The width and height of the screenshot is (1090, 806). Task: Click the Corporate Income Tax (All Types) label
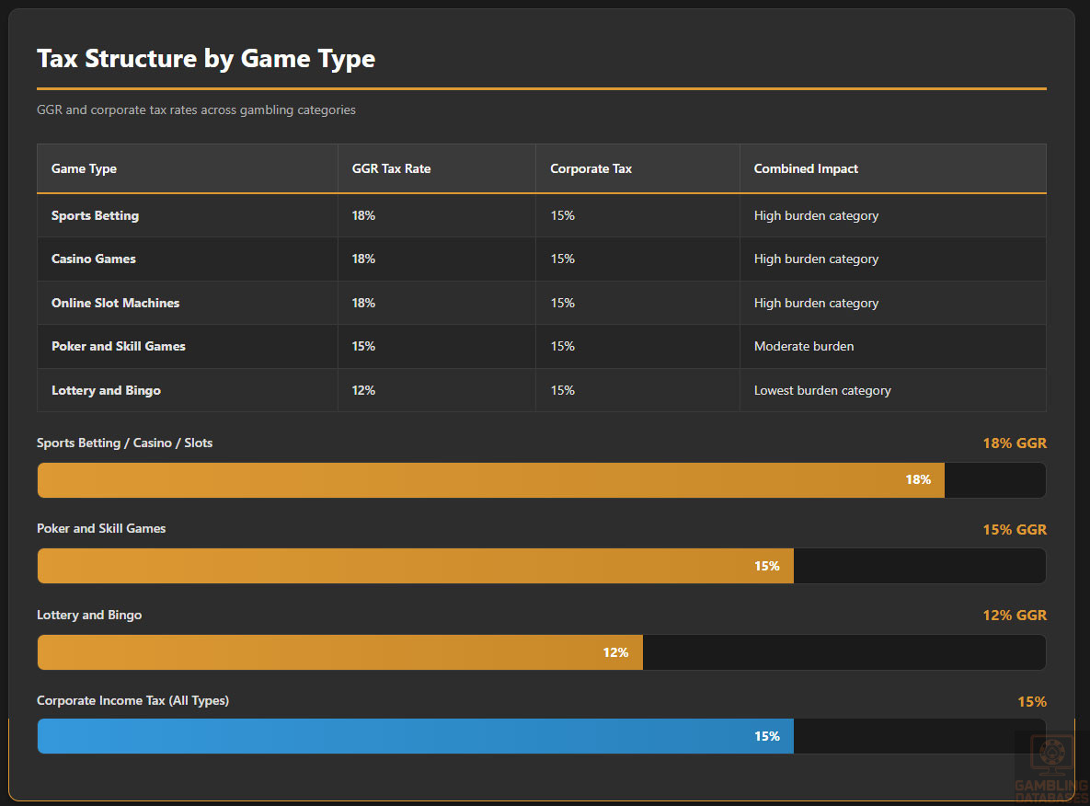132,700
